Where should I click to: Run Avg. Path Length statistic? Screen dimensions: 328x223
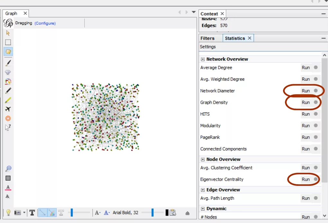[x=305, y=198]
